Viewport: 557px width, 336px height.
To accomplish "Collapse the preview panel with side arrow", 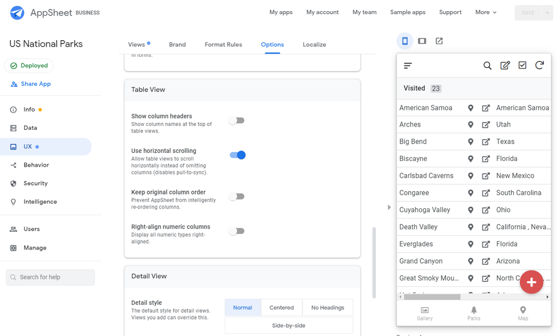I will click(389, 207).
